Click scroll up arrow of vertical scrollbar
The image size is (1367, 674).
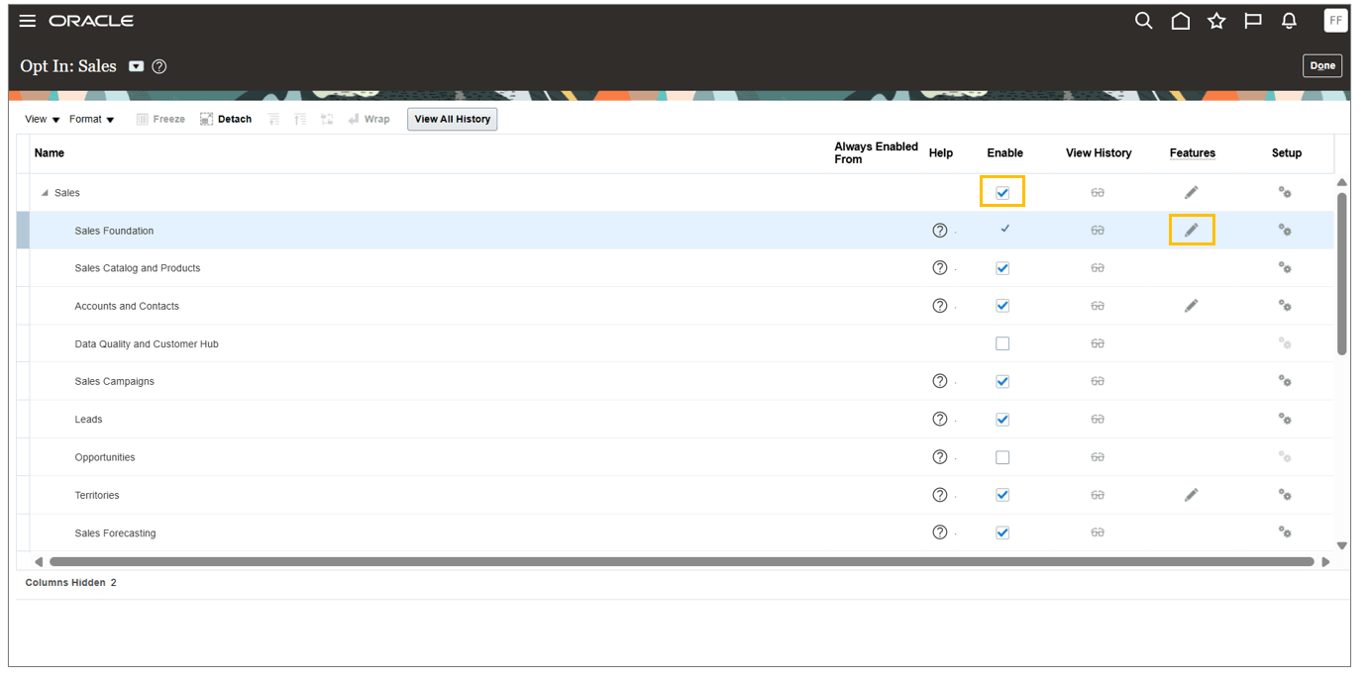pyautogui.click(x=1341, y=183)
